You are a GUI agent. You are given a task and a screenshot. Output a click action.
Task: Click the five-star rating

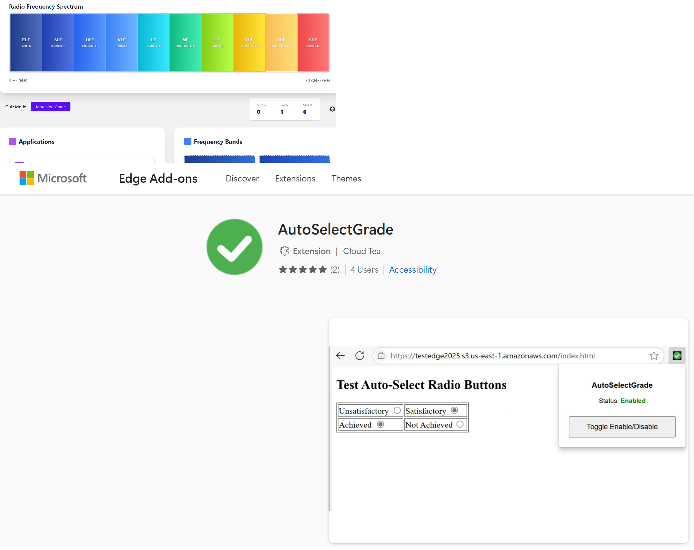point(303,269)
